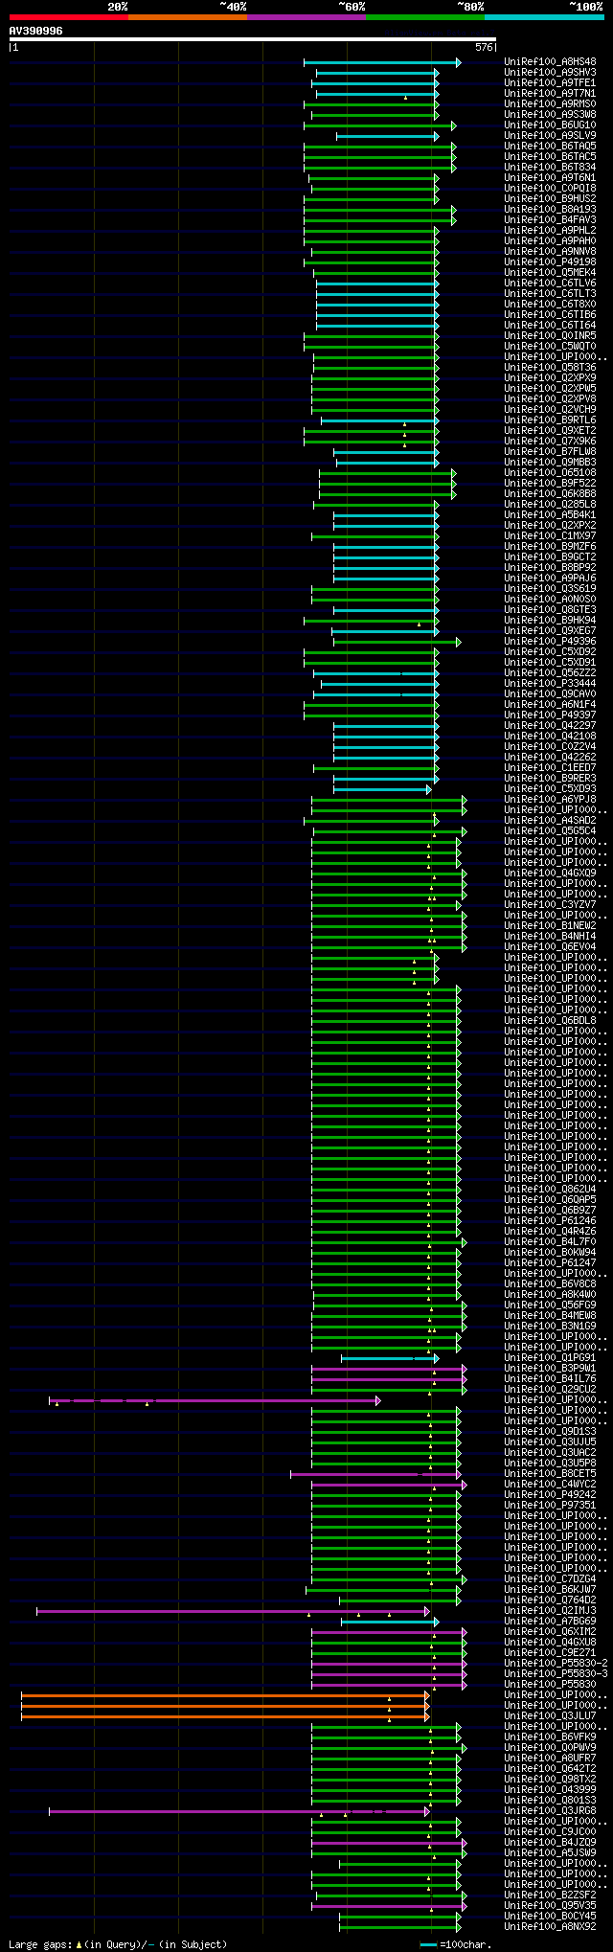Click hit name UniRef100_B8CET5
This screenshot has height=1952, width=613.
(x=551, y=1474)
